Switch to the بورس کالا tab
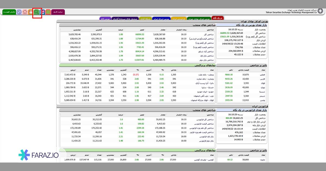 [x=105, y=19]
